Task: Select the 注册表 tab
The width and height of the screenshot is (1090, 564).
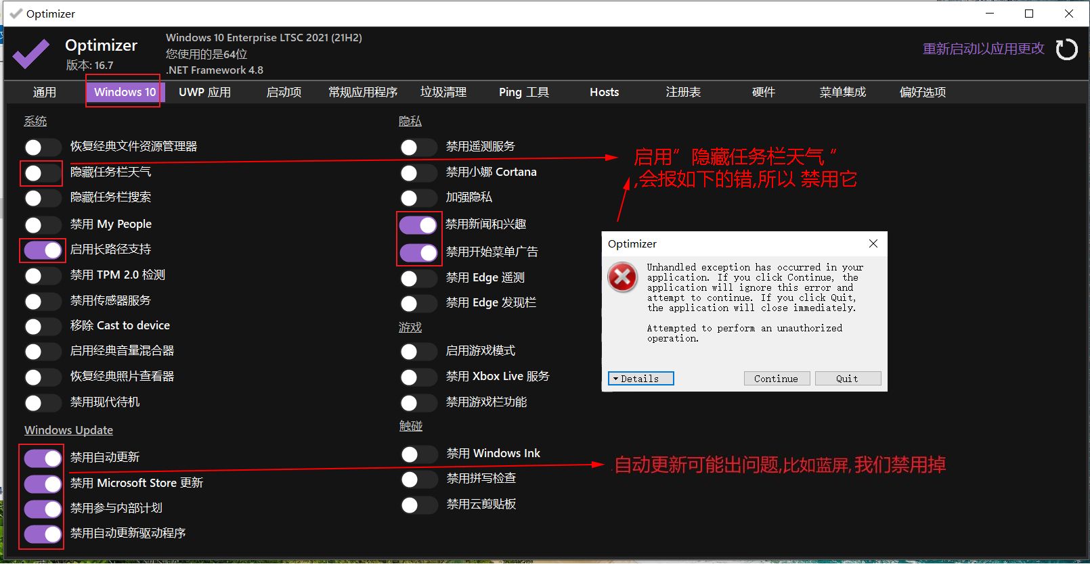Action: pos(682,92)
